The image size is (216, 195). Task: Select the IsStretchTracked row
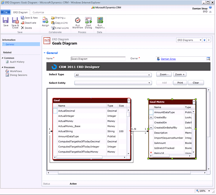pyautogui.click(x=170, y=148)
